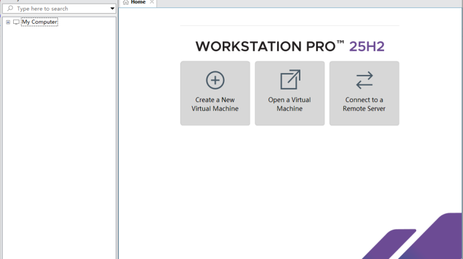Expand the My Computer tree node

[8, 22]
